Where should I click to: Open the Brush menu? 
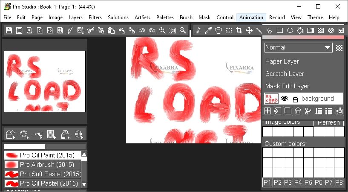pos(186,17)
